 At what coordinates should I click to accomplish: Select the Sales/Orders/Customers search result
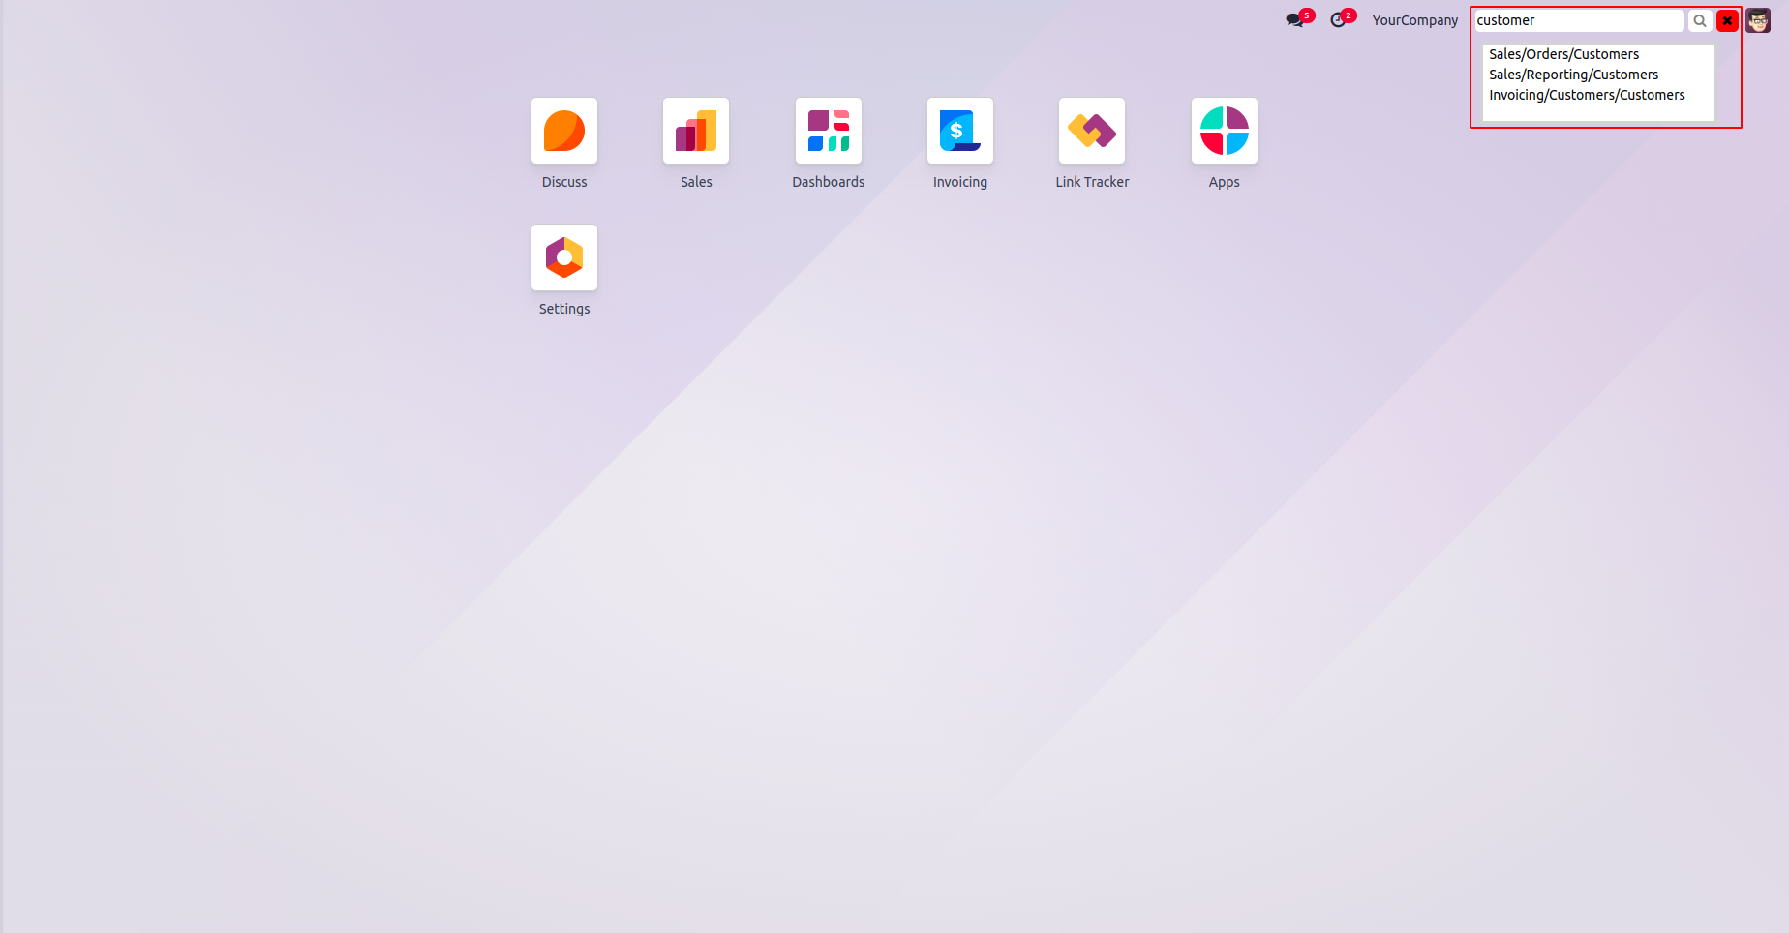[x=1563, y=54]
